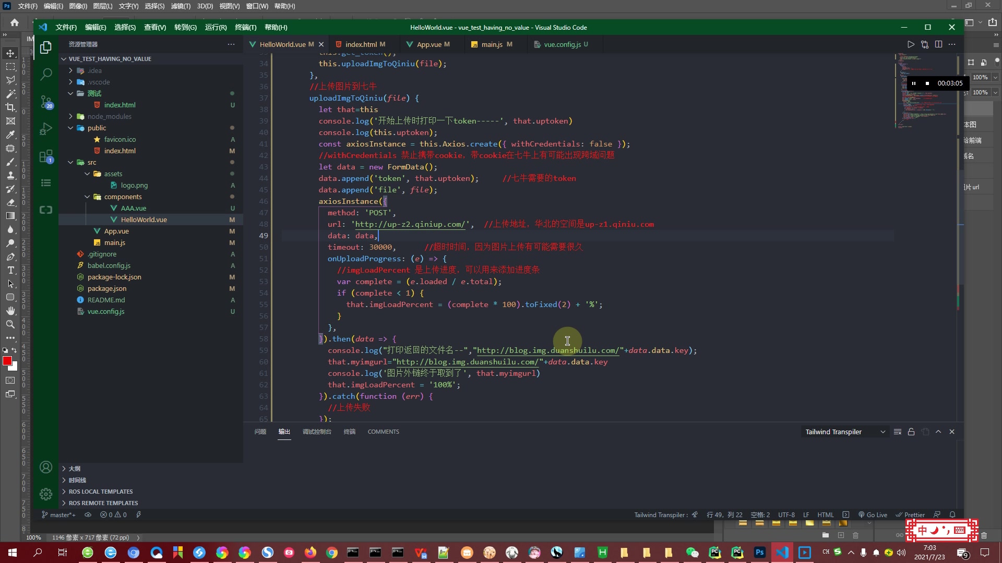The image size is (1002, 563).
Task: Open Run and Debug view
Action: click(46, 129)
